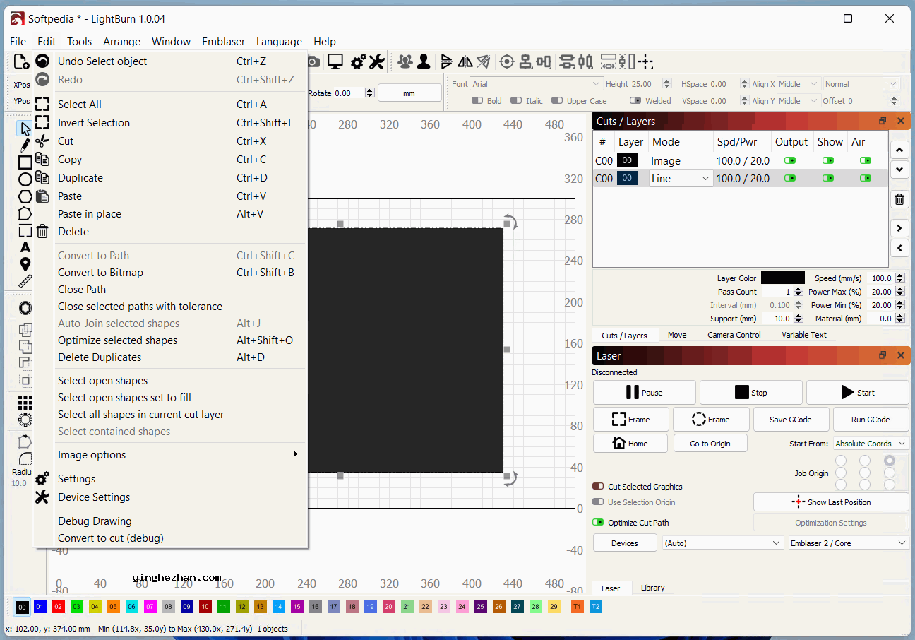The image size is (915, 640).
Task: Open the (Auto) port dropdown
Action: pos(722,543)
